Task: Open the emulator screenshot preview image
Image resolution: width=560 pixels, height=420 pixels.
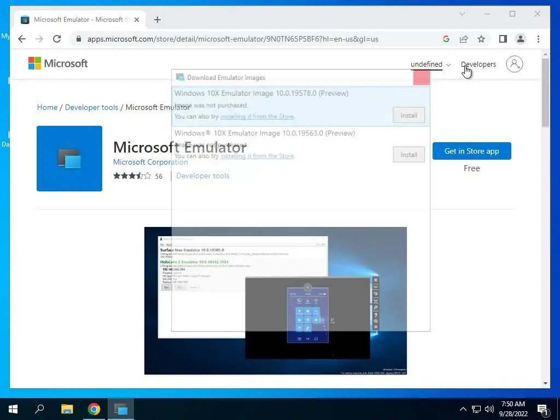Action: tap(276, 301)
